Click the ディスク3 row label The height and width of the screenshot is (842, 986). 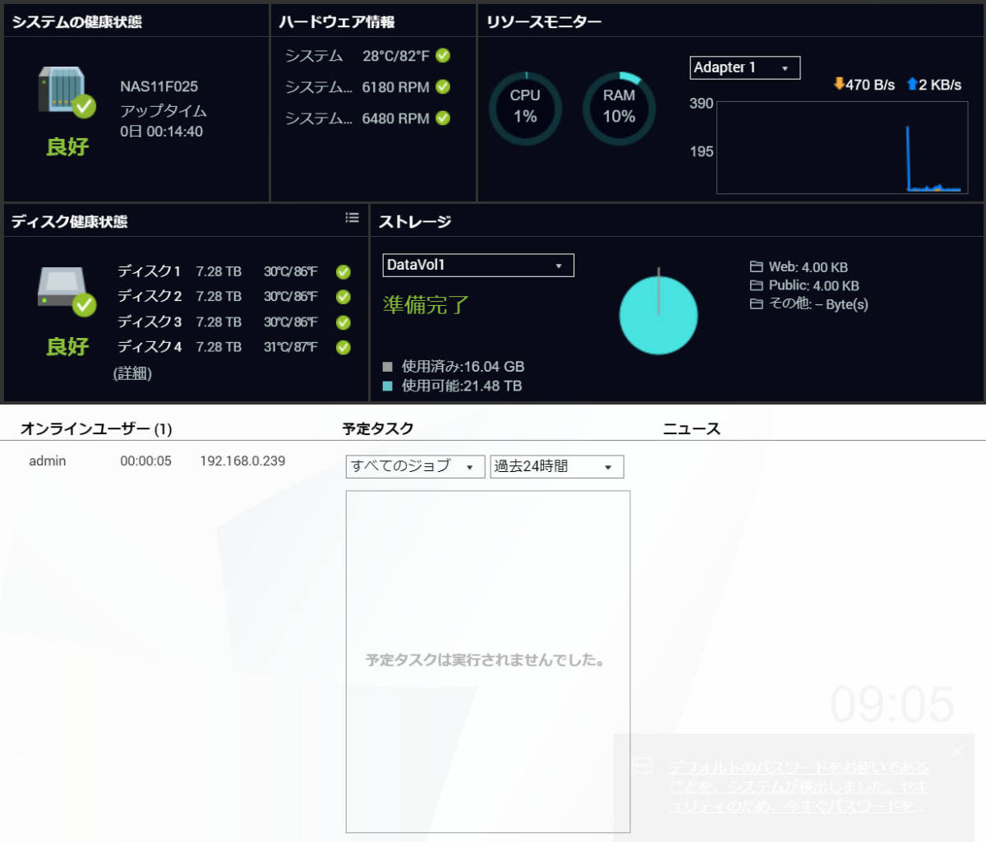click(150, 322)
